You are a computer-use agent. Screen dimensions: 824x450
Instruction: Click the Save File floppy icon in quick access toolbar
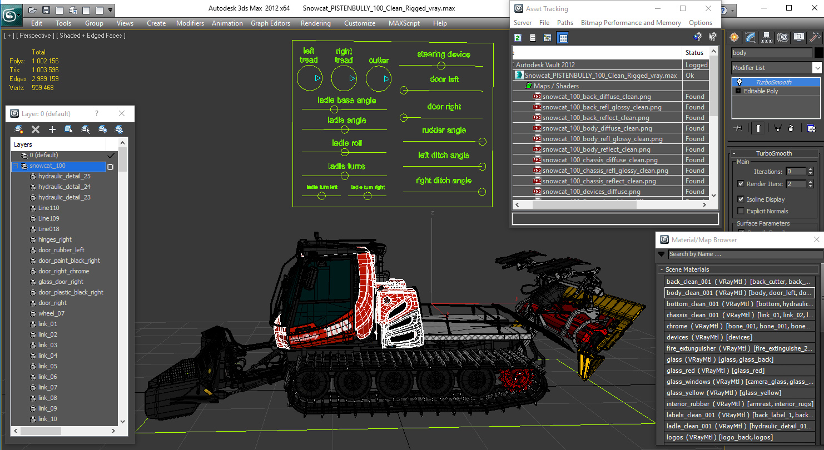point(46,10)
